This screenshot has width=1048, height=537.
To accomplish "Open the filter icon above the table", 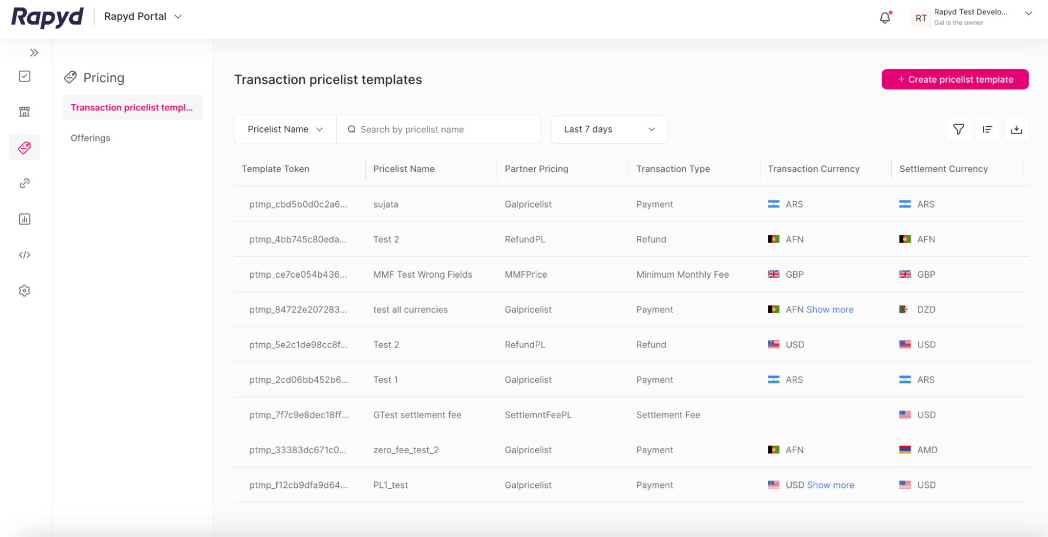I will (x=958, y=129).
